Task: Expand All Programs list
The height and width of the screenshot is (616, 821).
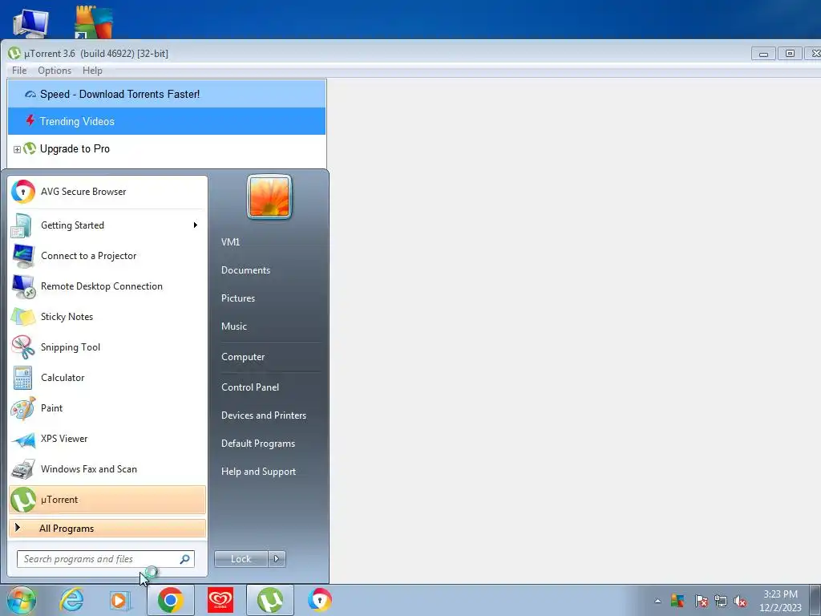Action: click(107, 528)
